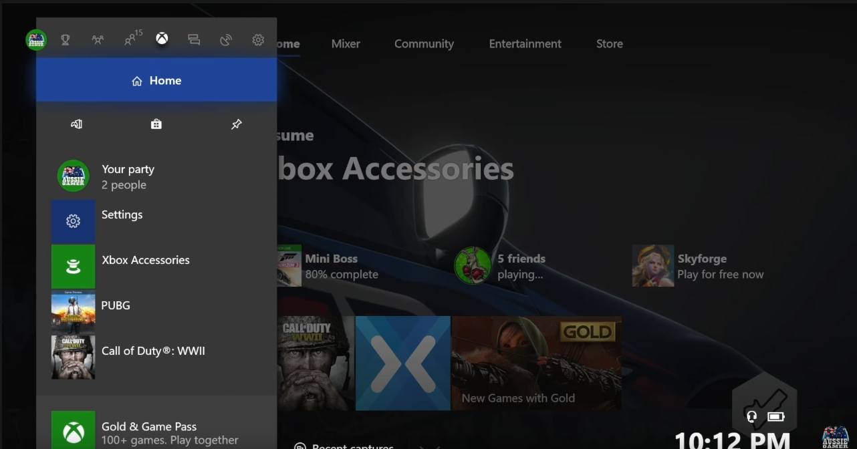Image resolution: width=857 pixels, height=449 pixels.
Task: Open the Call of Duty WWII dashboard tile
Action: [x=316, y=363]
